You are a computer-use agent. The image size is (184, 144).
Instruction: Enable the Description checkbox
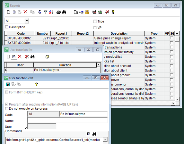click(6, 27)
